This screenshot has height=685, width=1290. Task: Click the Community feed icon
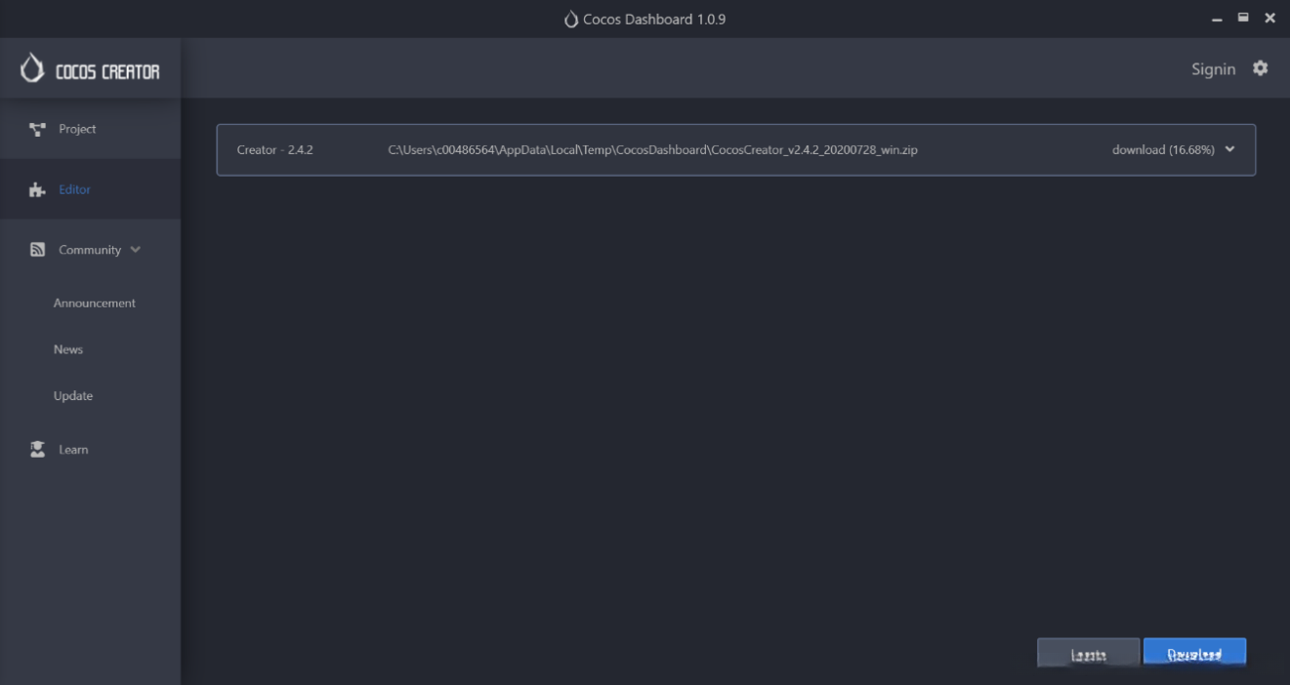[37, 250]
